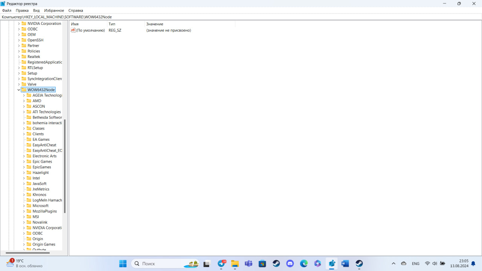Click the Registry Editor icon in the title bar
Viewport: 482px width, 271px height.
pos(3,3)
